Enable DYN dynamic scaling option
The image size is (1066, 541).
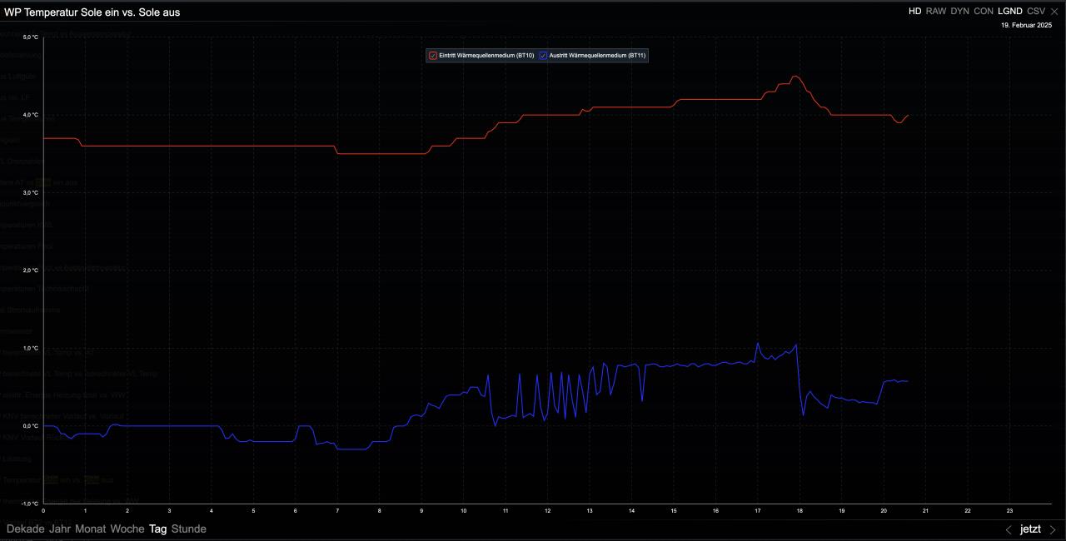(x=959, y=12)
